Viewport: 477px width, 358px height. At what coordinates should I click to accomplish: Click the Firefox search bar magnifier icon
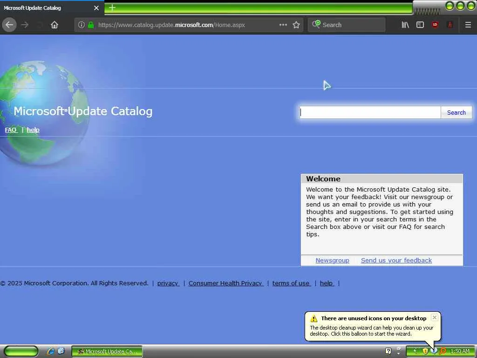[x=316, y=24]
